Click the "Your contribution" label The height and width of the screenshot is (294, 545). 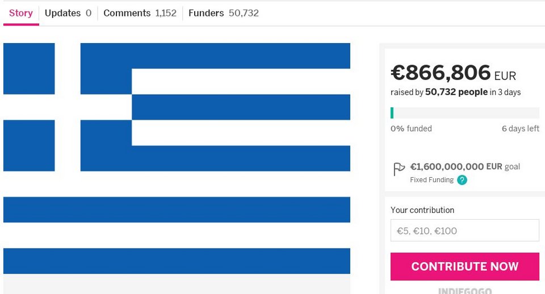(422, 210)
